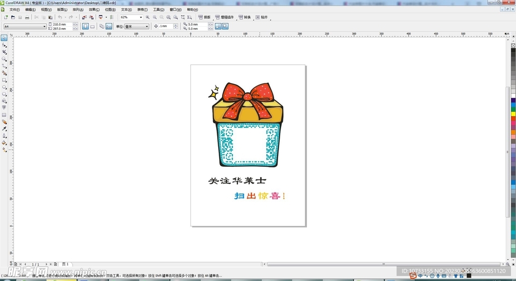This screenshot has height=281, width=516.
Task: Switch page to landscape orientation
Action: coord(92,27)
